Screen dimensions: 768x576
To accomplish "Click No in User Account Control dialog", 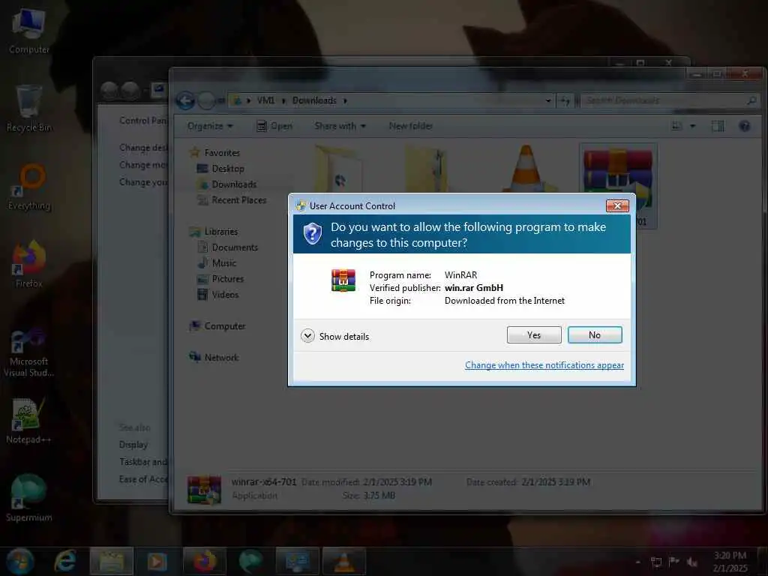I will click(x=595, y=335).
